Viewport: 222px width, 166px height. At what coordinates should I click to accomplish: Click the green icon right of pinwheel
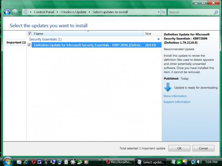[80, 162]
